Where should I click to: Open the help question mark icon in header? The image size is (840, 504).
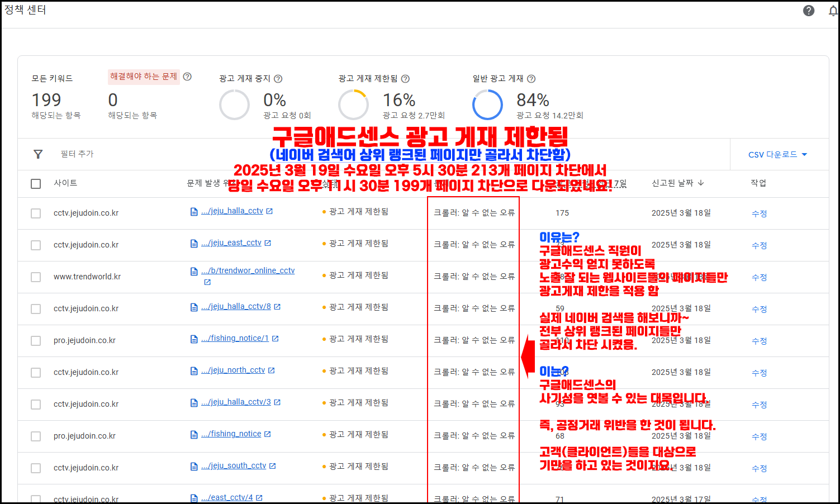point(809,11)
